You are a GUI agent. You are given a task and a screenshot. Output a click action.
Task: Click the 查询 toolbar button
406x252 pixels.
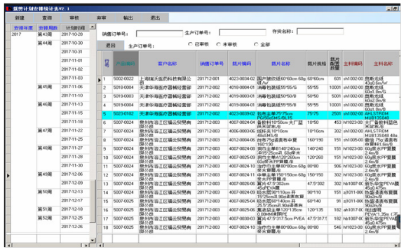click(x=47, y=17)
